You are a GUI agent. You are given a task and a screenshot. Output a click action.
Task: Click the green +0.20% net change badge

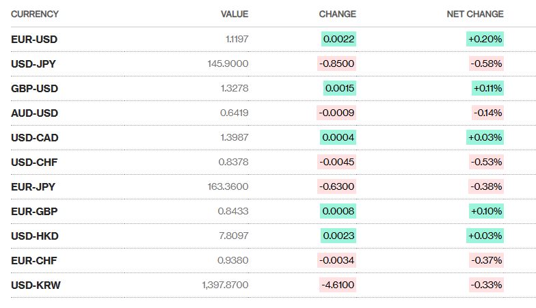click(x=485, y=40)
